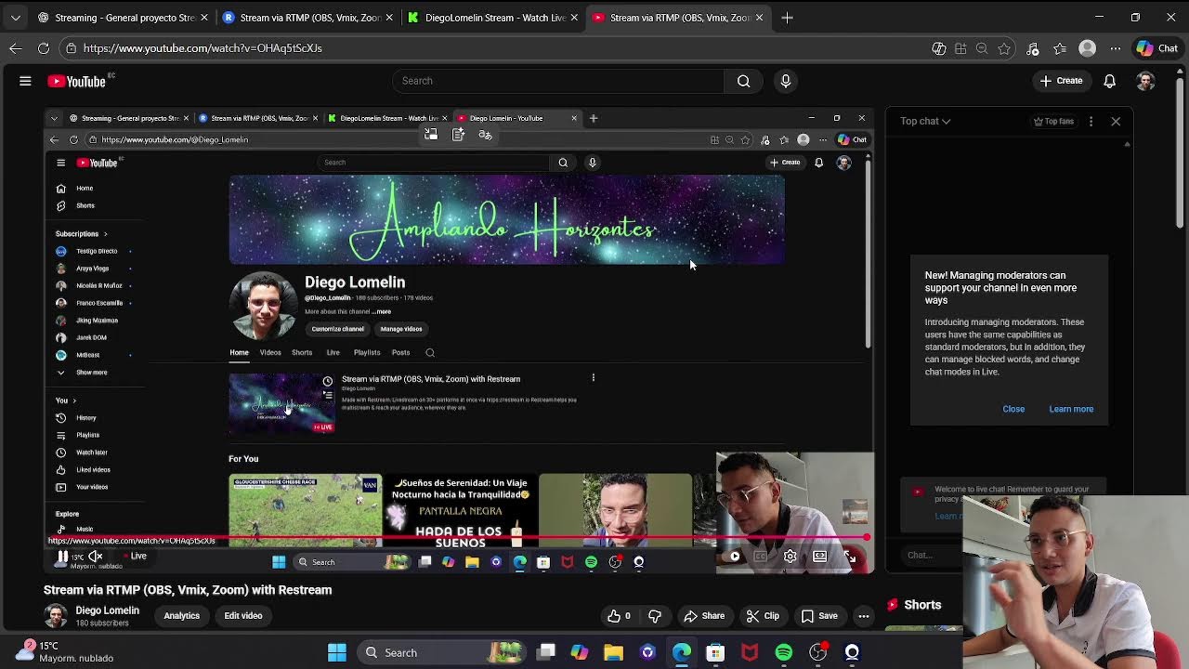Open the media control music icon
This screenshot has height=669, width=1189.
pyautogui.click(x=1032, y=48)
